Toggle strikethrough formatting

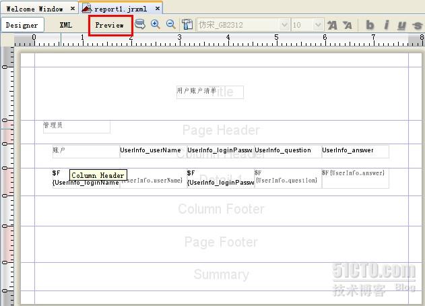(x=418, y=25)
